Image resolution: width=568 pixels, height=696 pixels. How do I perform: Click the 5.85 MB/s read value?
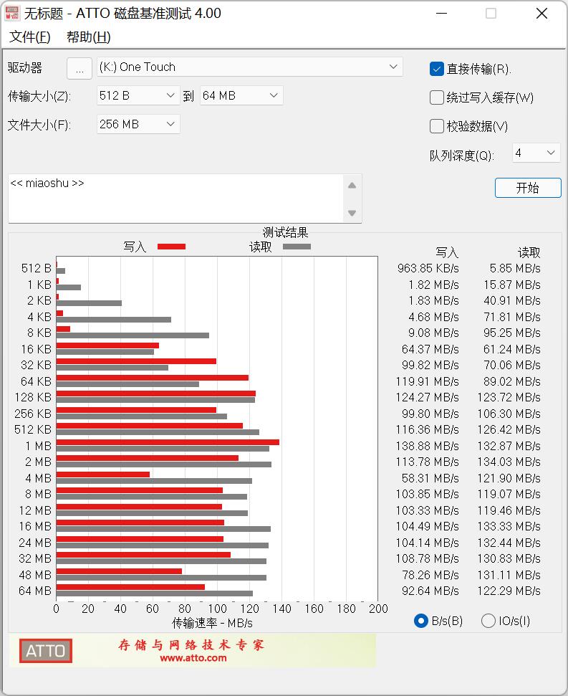515,269
